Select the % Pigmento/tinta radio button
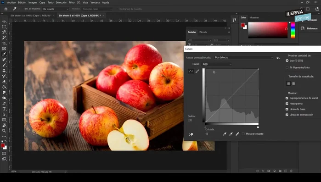This screenshot has height=182, width=321. point(287,67)
